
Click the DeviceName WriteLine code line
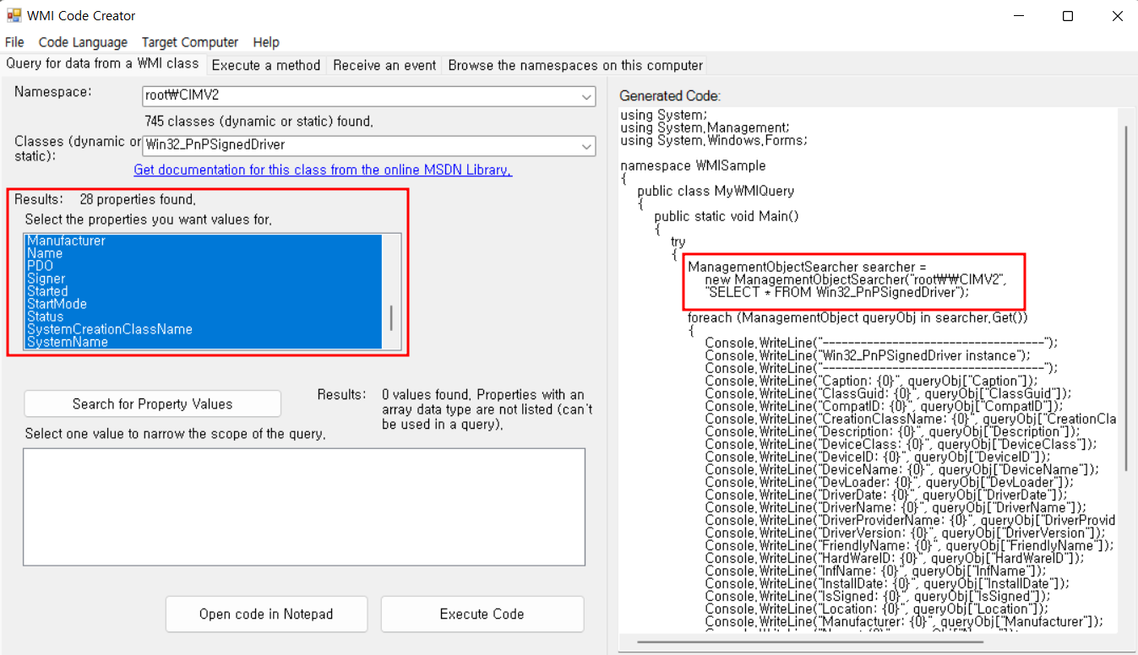pos(901,469)
